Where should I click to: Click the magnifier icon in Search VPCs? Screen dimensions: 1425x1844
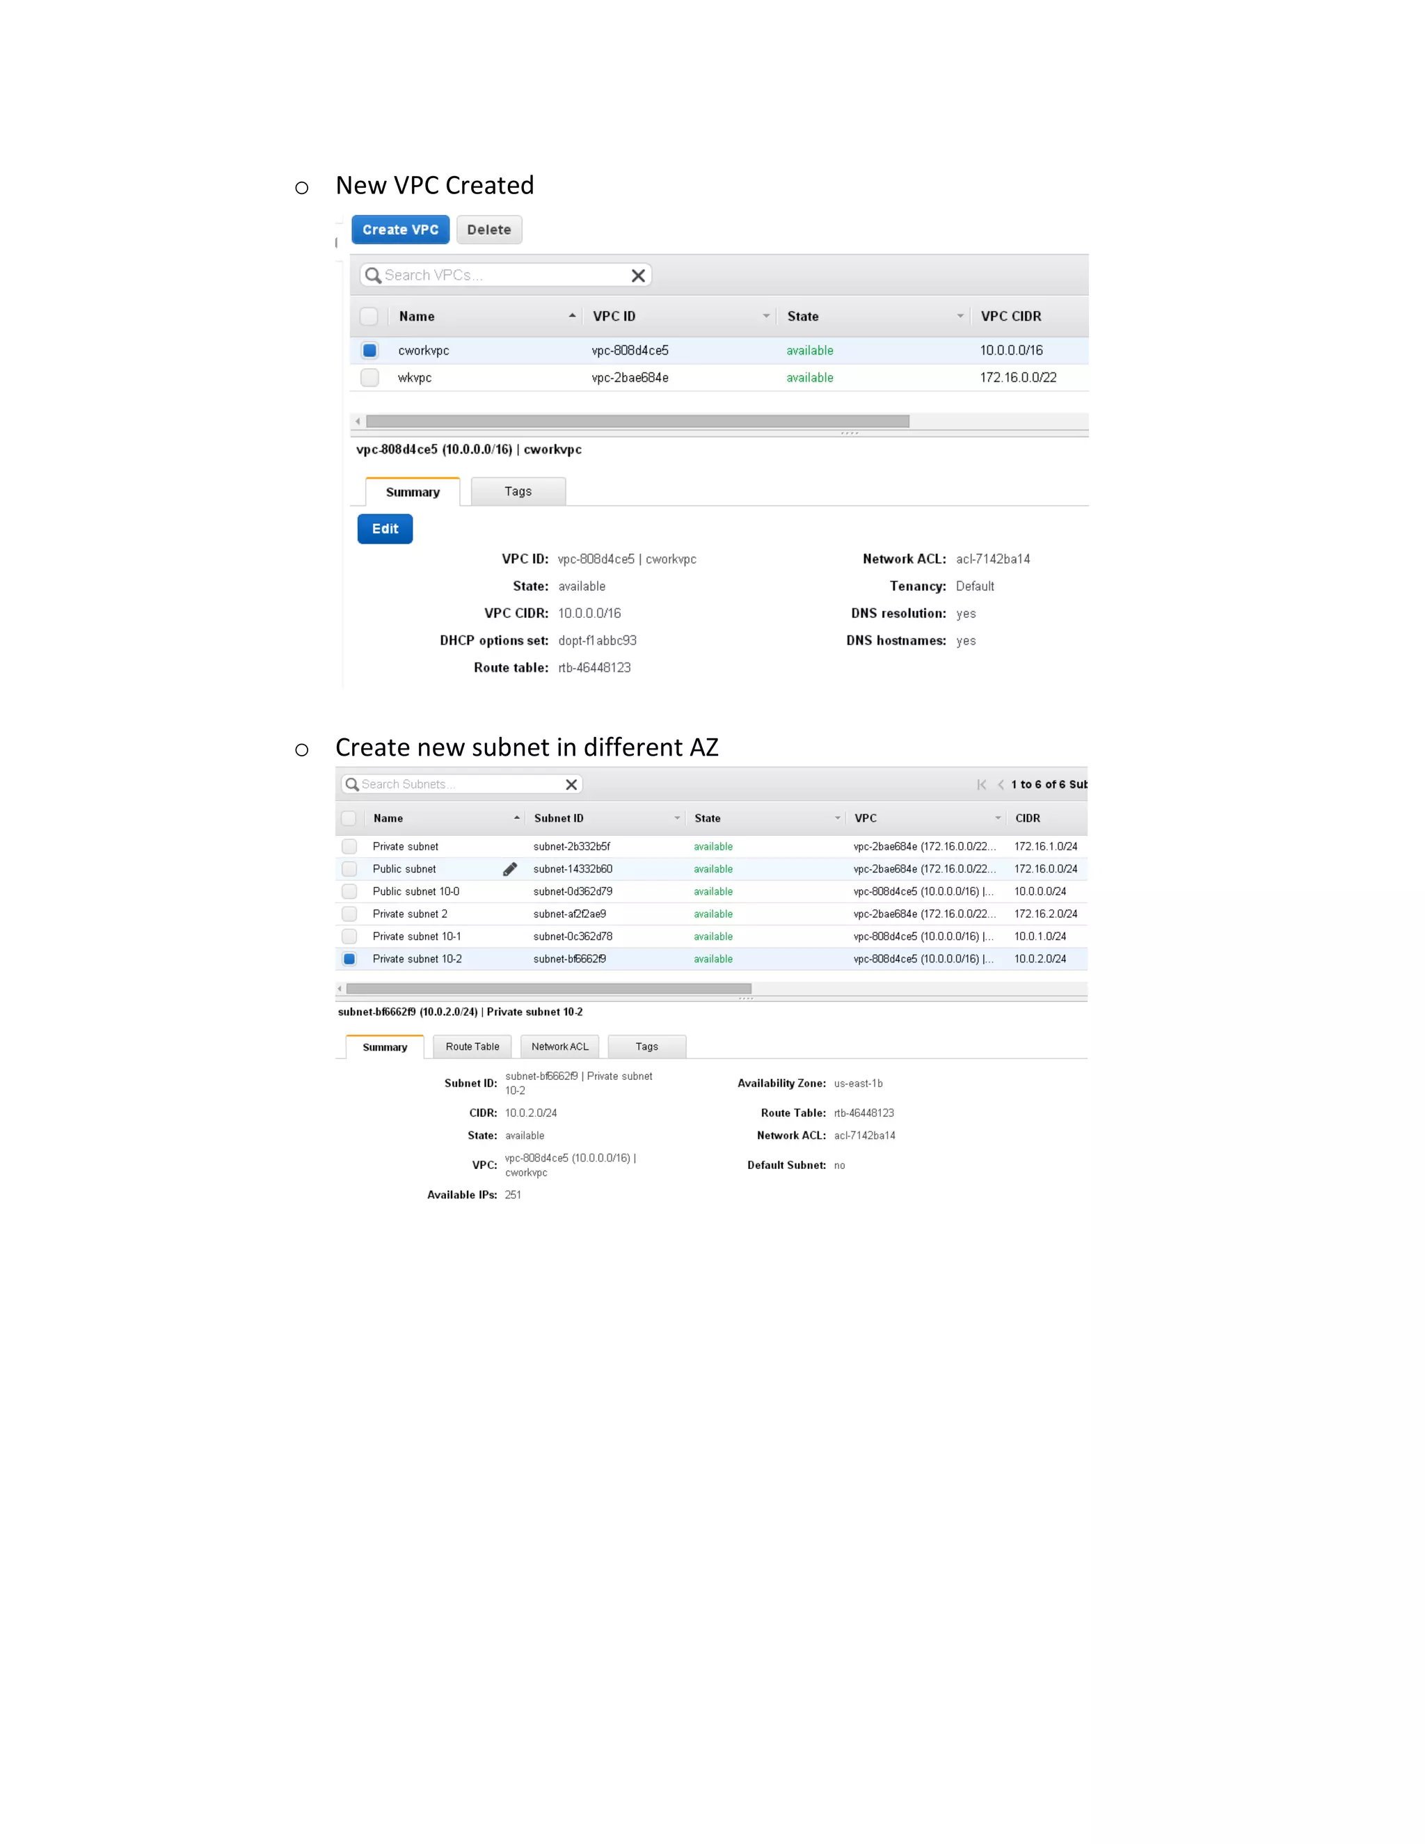click(372, 276)
